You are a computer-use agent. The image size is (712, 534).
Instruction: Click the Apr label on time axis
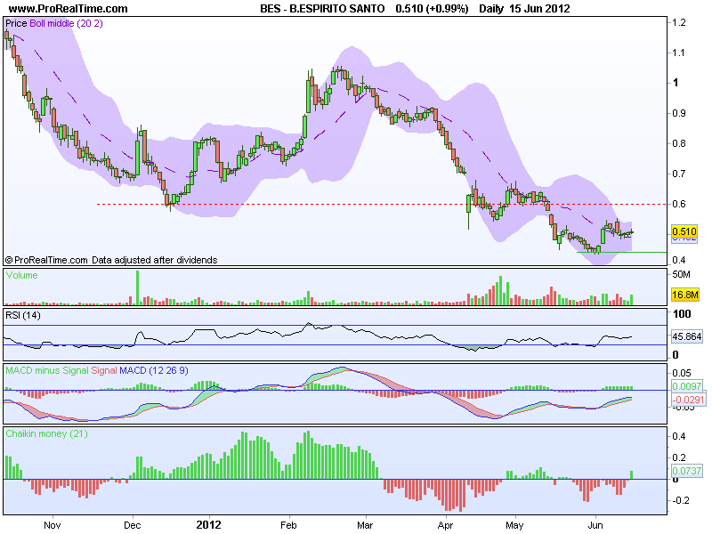point(445,525)
